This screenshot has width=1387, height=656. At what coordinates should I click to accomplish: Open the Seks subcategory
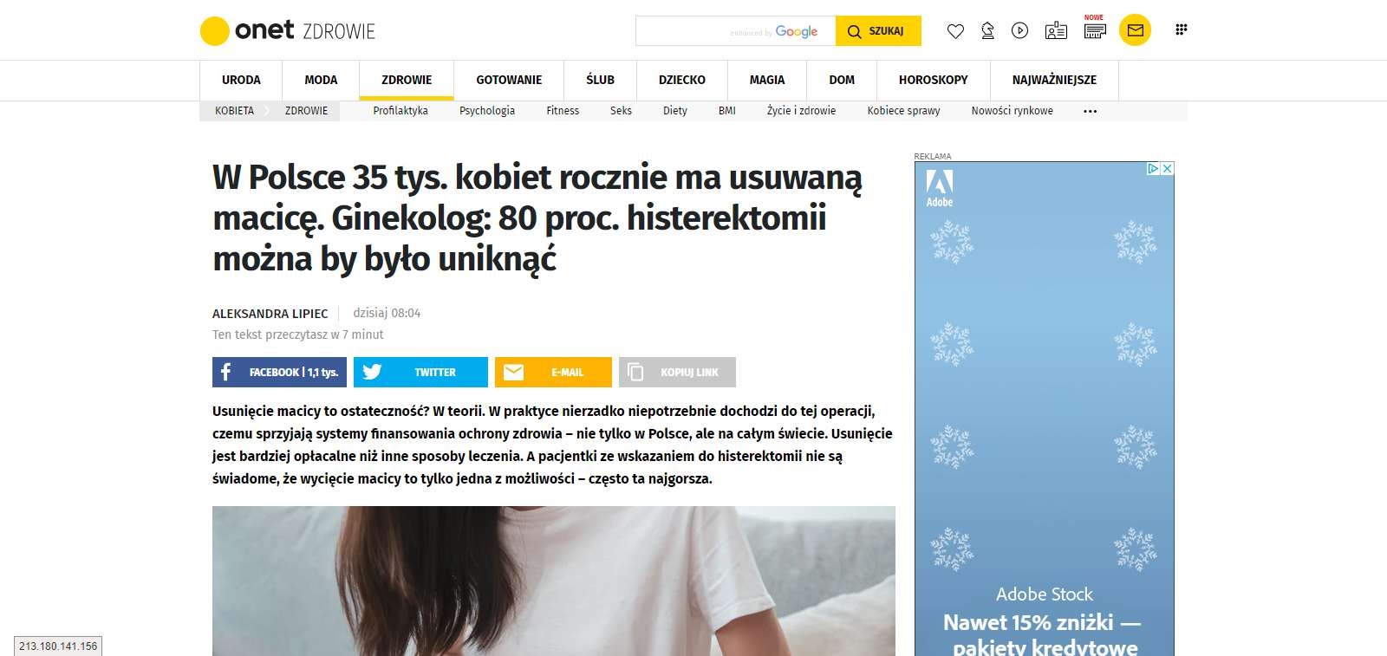621,111
